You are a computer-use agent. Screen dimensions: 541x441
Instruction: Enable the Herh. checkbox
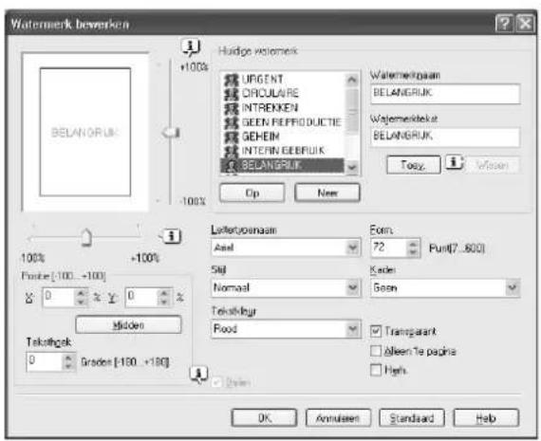click(376, 370)
